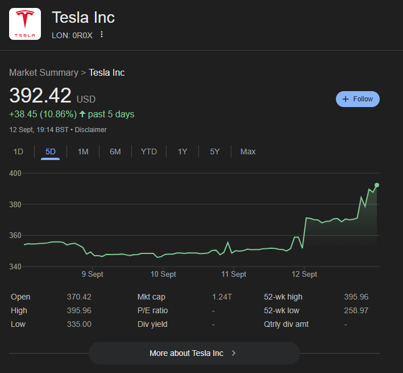This screenshot has width=403, height=373.
Task: Click the 52-wk low value 258.97
Action: (356, 310)
